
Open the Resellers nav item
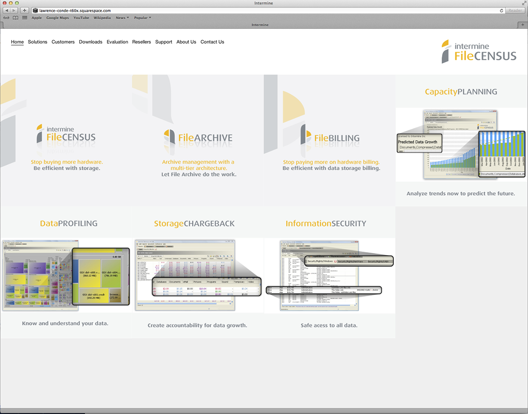click(142, 42)
